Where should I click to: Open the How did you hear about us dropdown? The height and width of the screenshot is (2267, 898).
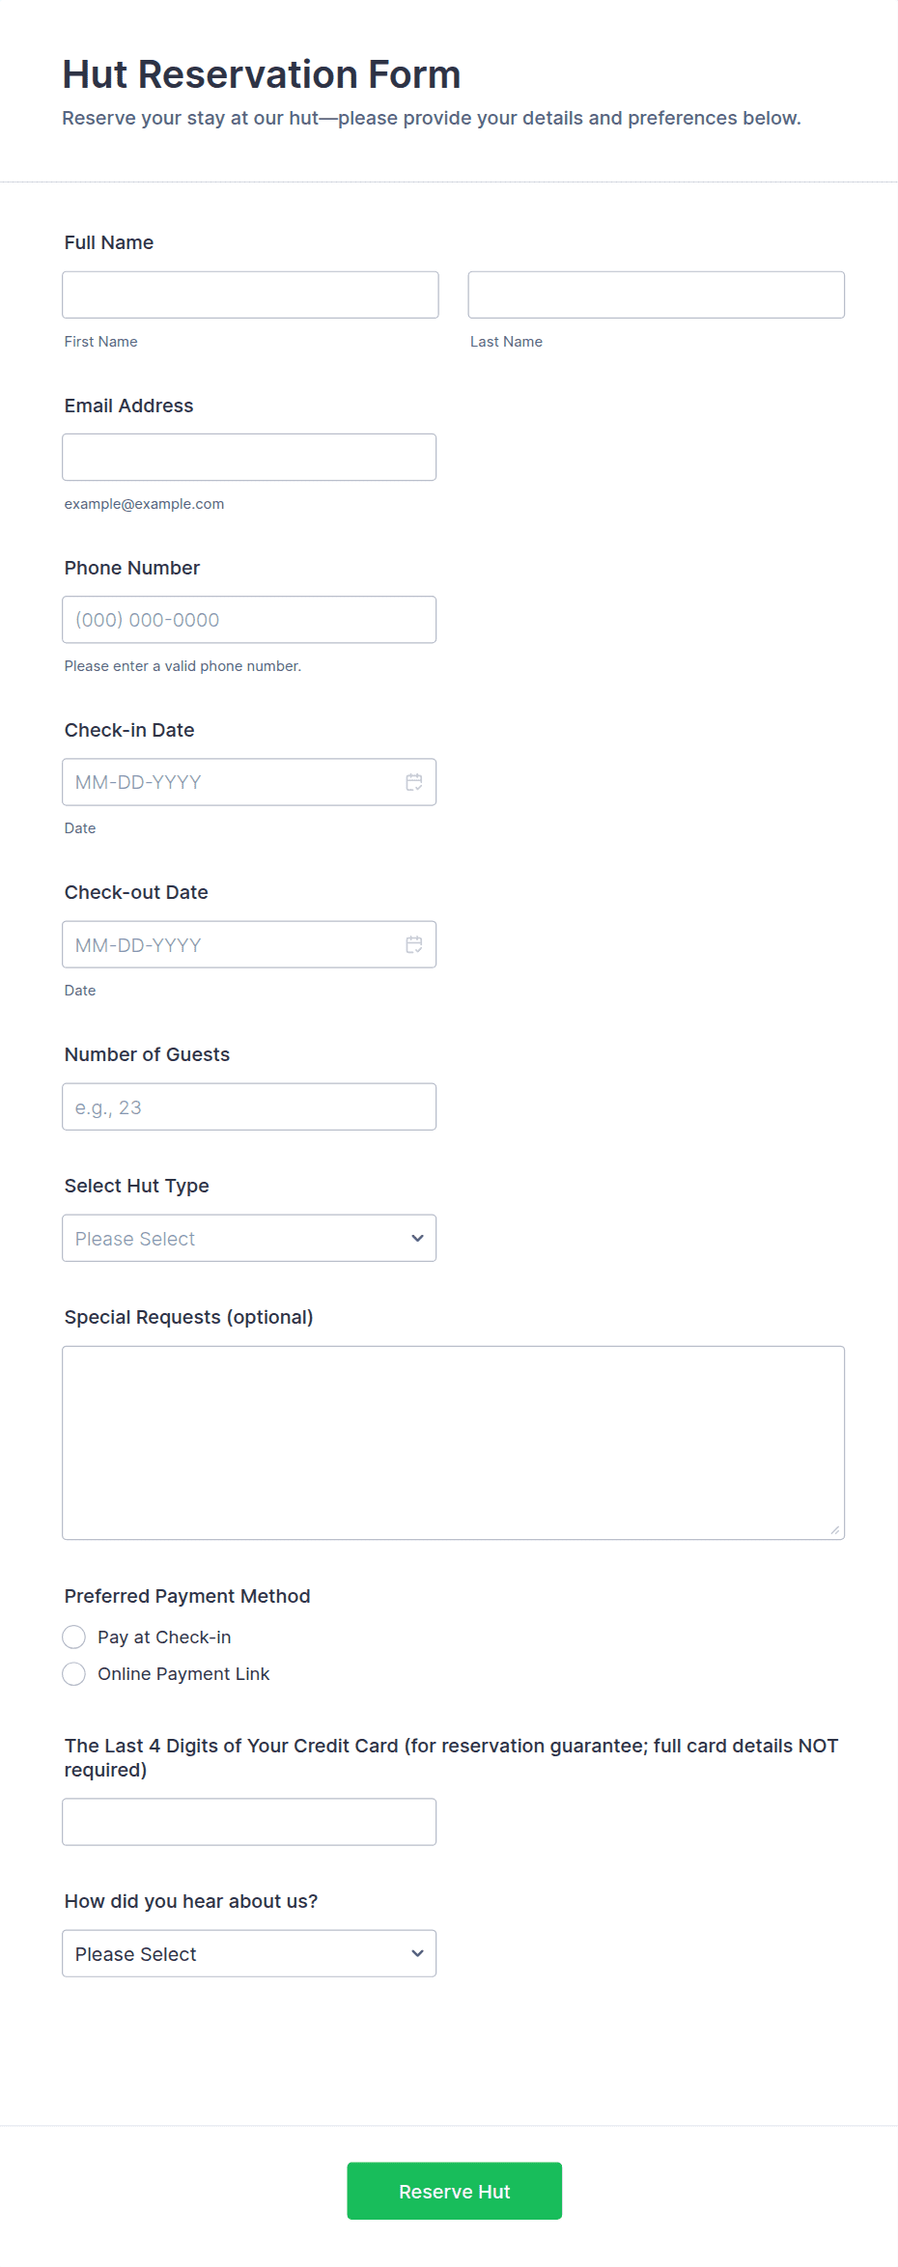click(249, 1953)
